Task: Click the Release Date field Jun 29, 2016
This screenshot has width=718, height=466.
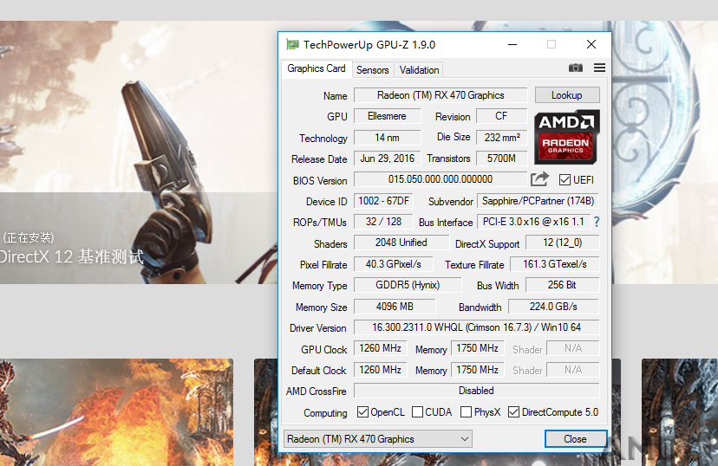Action: coord(387,159)
